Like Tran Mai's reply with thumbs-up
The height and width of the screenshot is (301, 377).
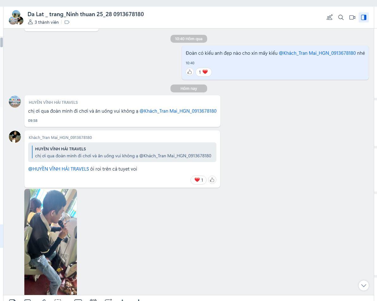click(212, 180)
